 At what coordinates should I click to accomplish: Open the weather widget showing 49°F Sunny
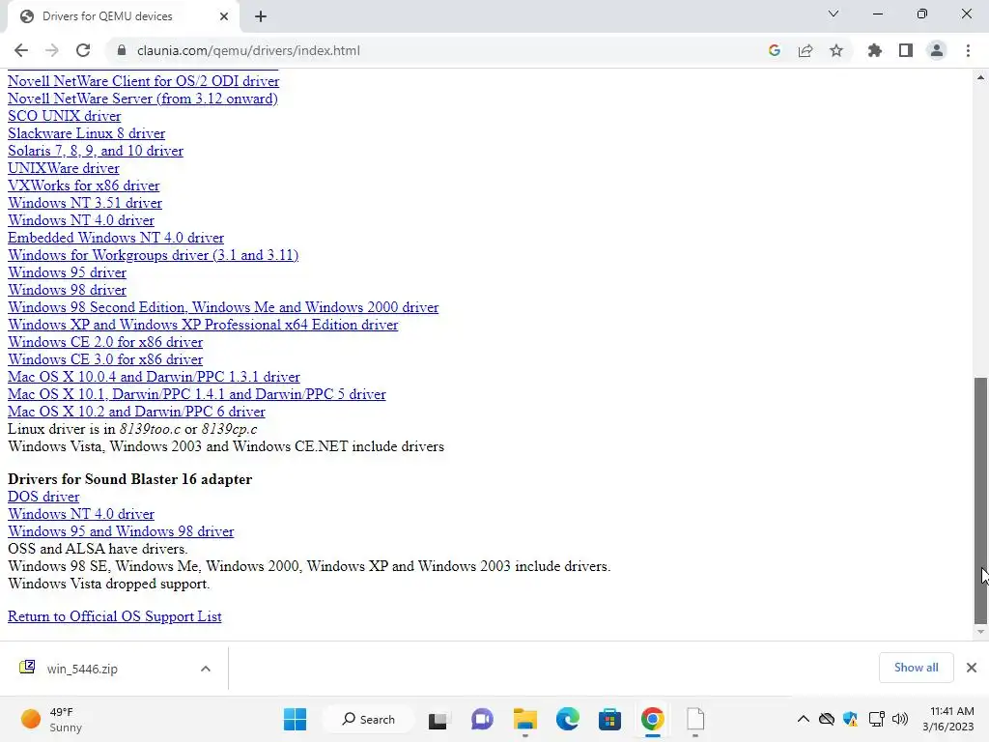click(52, 719)
